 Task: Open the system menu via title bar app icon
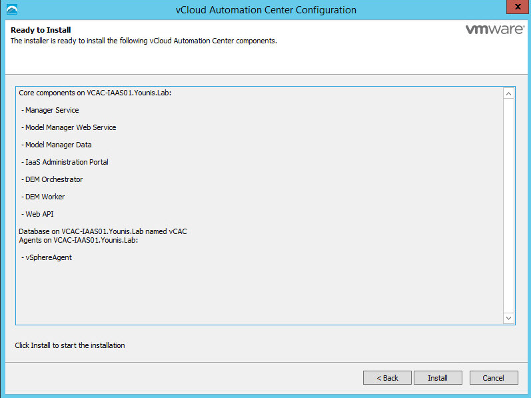coord(12,10)
